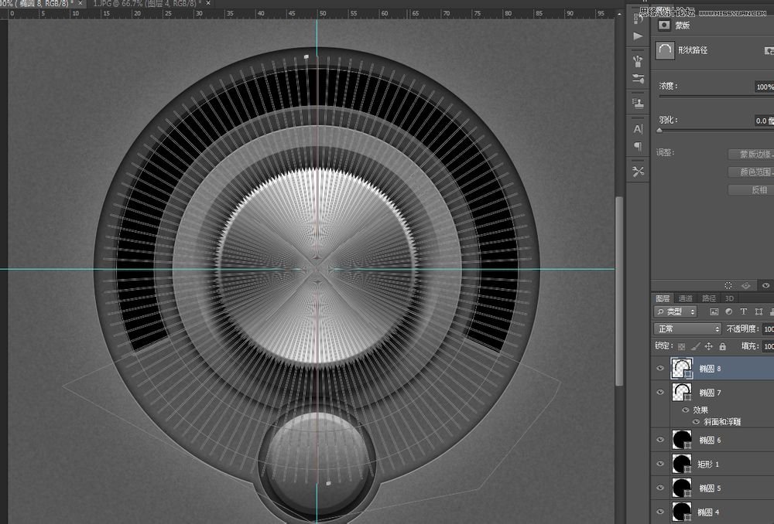Hide the 椭圆 8 layer
This screenshot has width=774, height=524.
(x=660, y=369)
